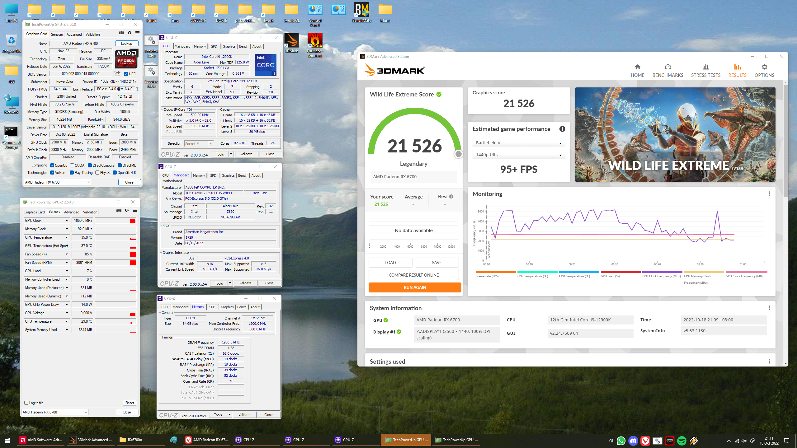Toggle CUDA checkbox in GPU-Z
The width and height of the screenshot is (797, 448).
click(x=72, y=166)
